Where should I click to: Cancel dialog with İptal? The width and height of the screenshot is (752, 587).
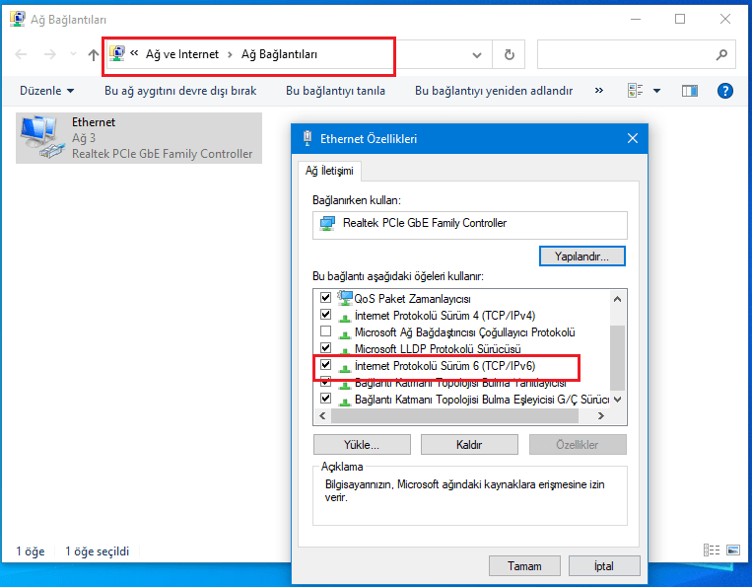pos(604,566)
